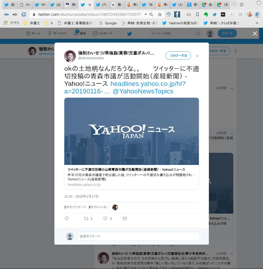Open メッセージ in Twitter navigation
Screen dimensions: 263x269
[x=103, y=33]
